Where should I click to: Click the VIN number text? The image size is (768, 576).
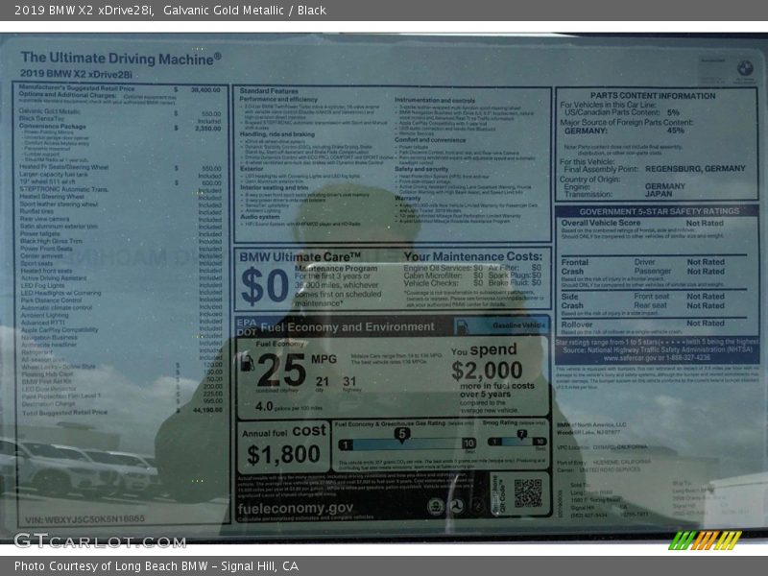click(x=84, y=518)
